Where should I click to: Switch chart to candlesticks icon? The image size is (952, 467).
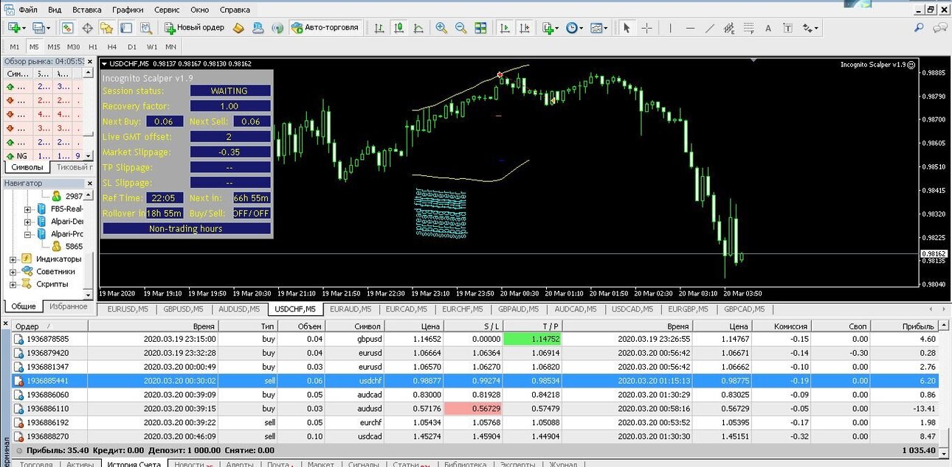click(x=399, y=28)
